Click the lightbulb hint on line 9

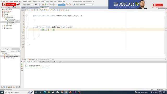24,30
